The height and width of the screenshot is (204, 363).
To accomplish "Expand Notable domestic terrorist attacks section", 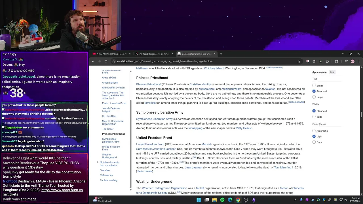I will [x=98, y=162].
